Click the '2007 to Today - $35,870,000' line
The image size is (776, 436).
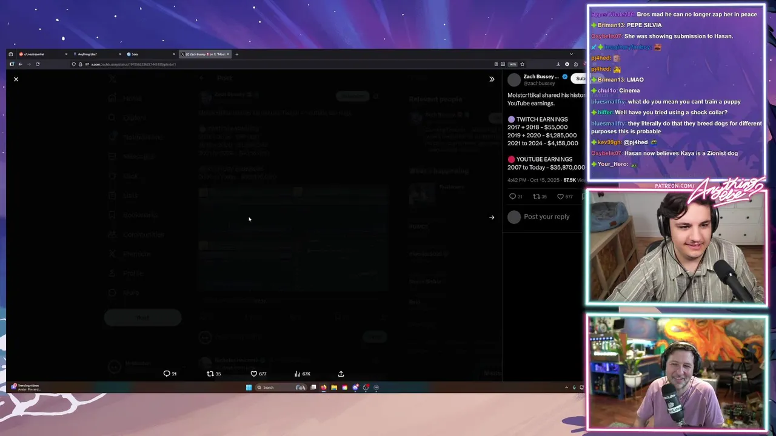click(x=546, y=168)
